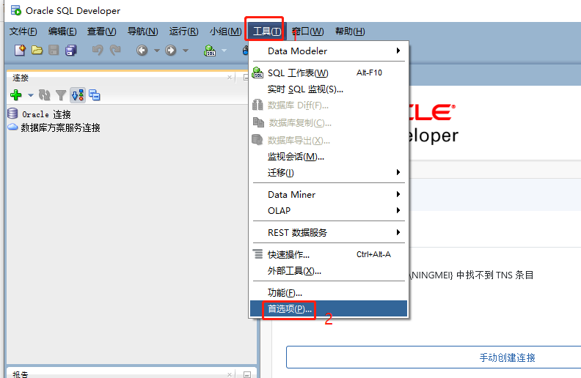
Task: Click the SQL 工作表 menu icon
Action: 257,73
